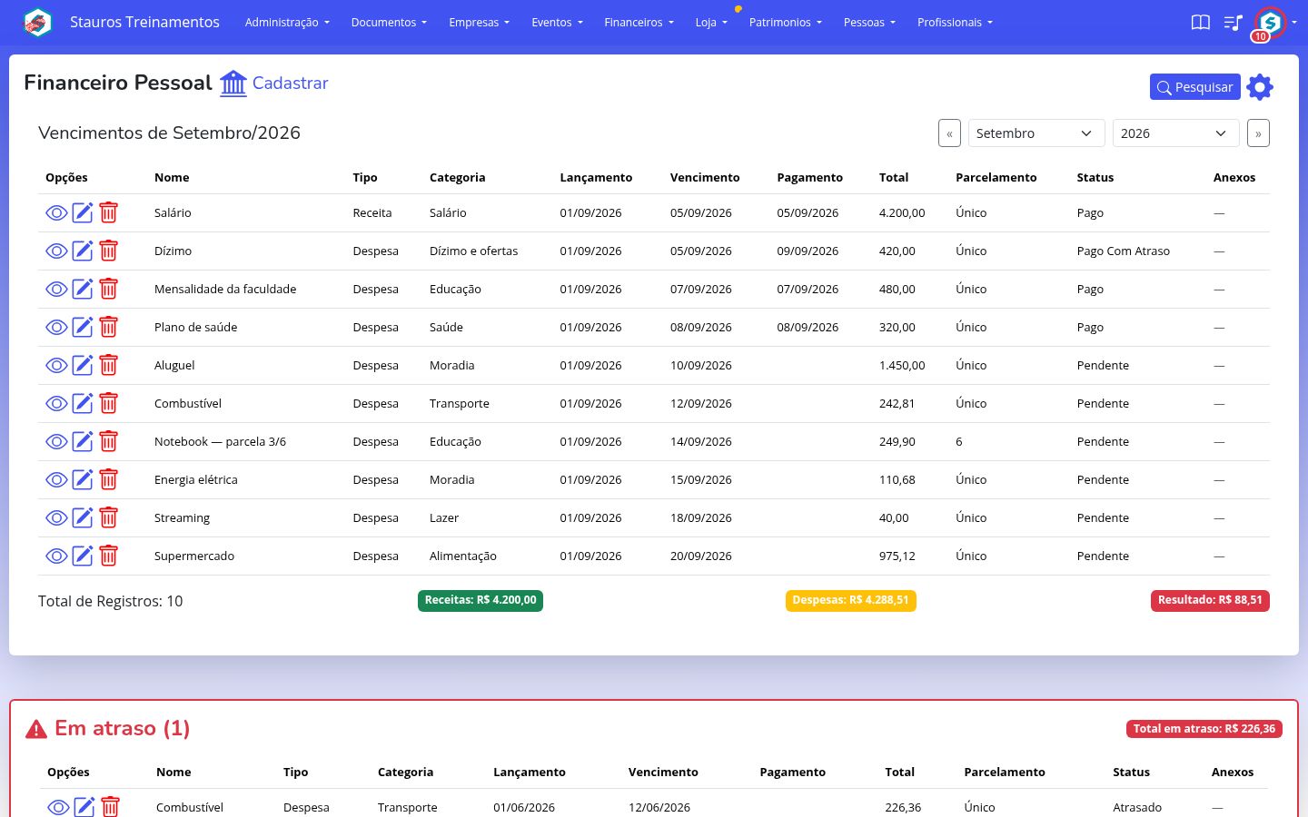Edit the Streaming record

coord(83,517)
